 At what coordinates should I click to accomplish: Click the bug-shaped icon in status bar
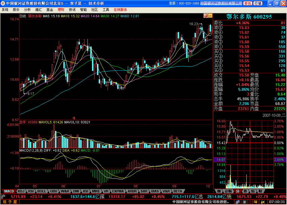point(244,202)
